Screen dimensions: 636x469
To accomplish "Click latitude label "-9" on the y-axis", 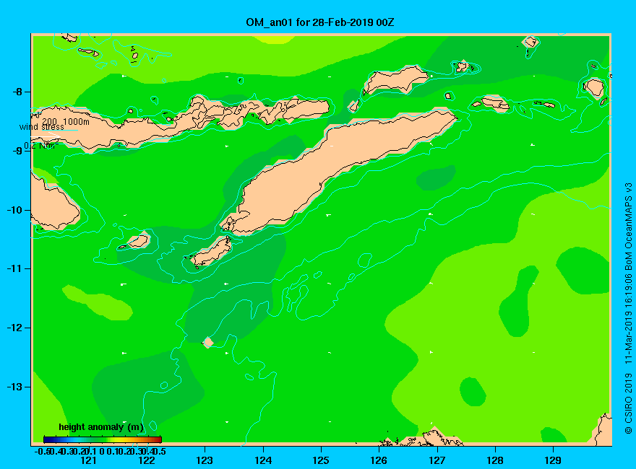I will point(18,151).
